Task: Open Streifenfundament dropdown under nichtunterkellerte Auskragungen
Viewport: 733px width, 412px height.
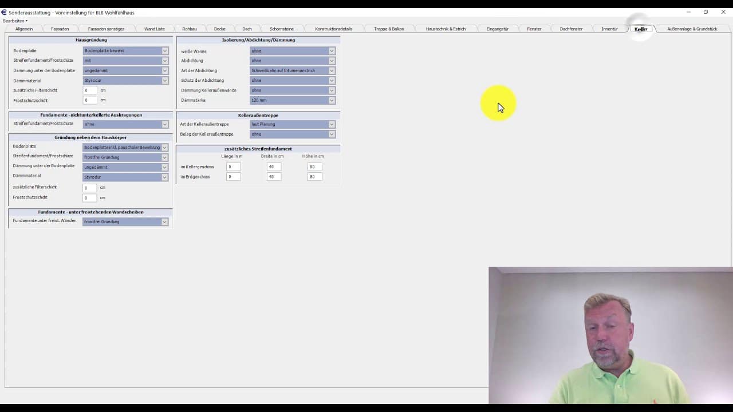Action: coord(125,124)
